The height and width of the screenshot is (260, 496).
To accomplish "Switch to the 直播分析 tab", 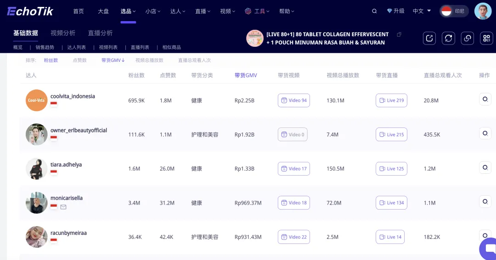I will [x=100, y=33].
